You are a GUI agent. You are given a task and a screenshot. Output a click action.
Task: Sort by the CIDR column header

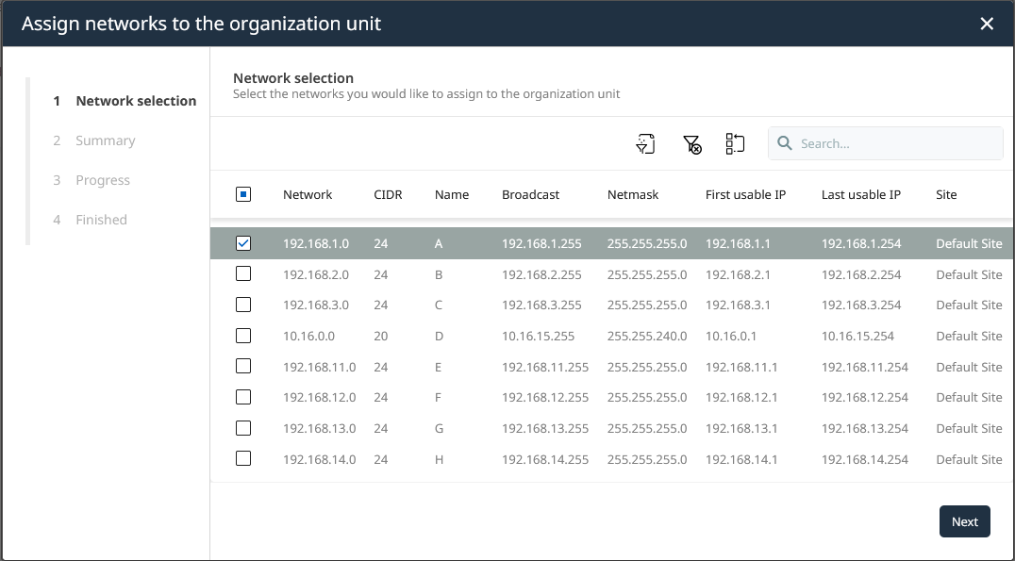[388, 194]
